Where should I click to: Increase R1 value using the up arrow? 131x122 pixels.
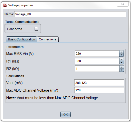[121, 59]
